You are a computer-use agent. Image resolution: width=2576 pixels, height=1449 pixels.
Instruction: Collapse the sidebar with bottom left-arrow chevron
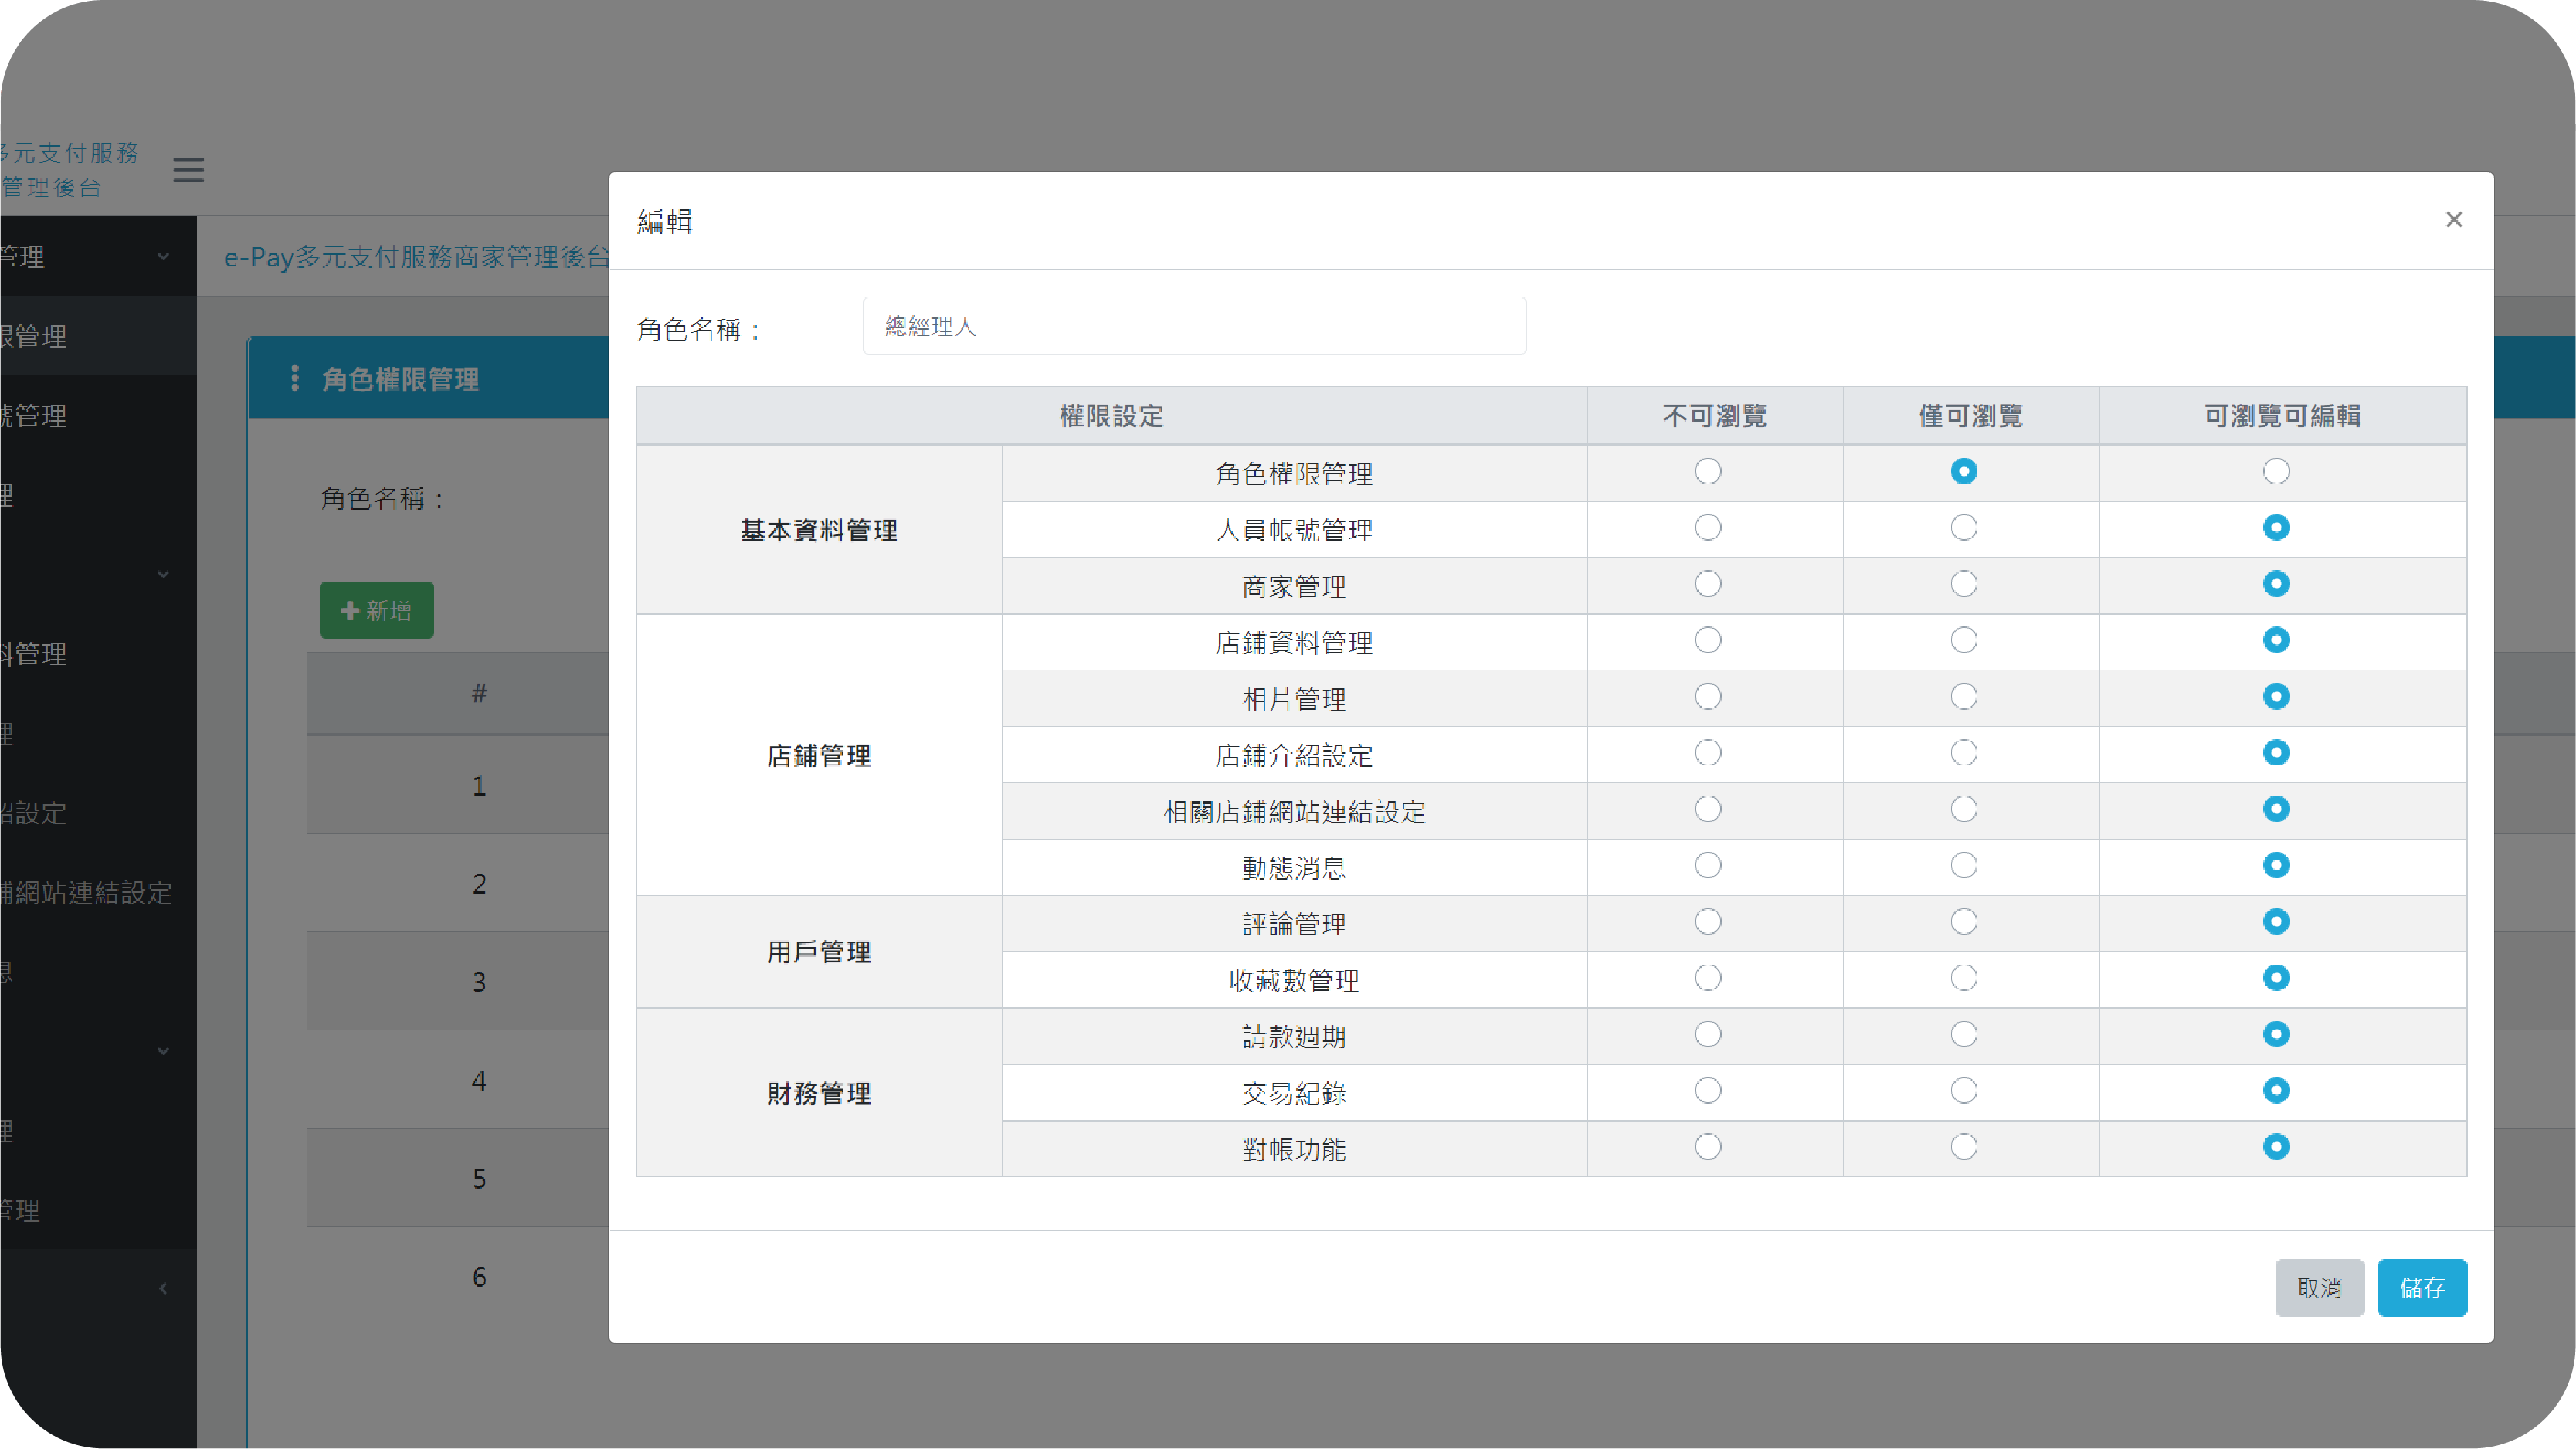point(163,1288)
